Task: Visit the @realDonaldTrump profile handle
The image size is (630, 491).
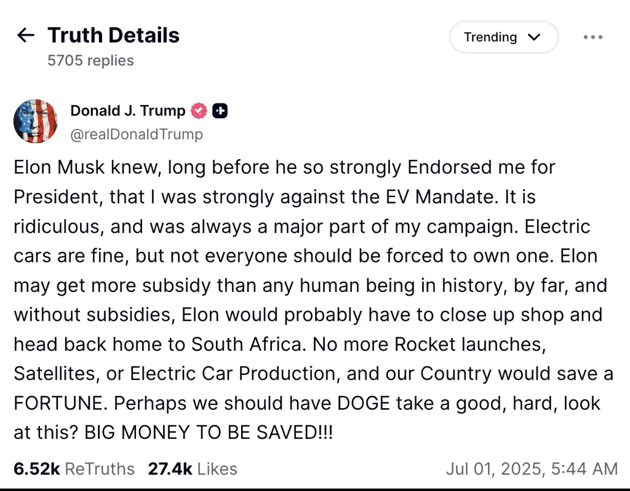Action: [x=137, y=134]
